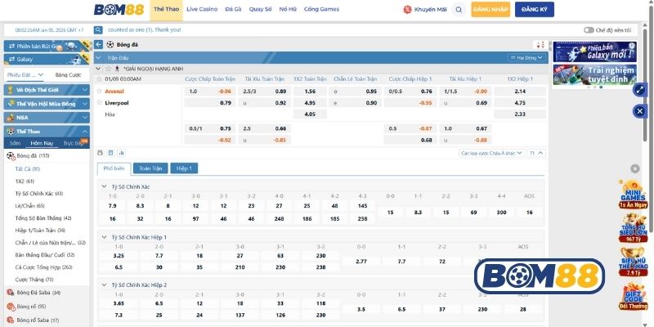Image resolution: width=654 pixels, height=327 pixels.
Task: Click the printer icon below odds table
Action: pyautogui.click(x=100, y=153)
